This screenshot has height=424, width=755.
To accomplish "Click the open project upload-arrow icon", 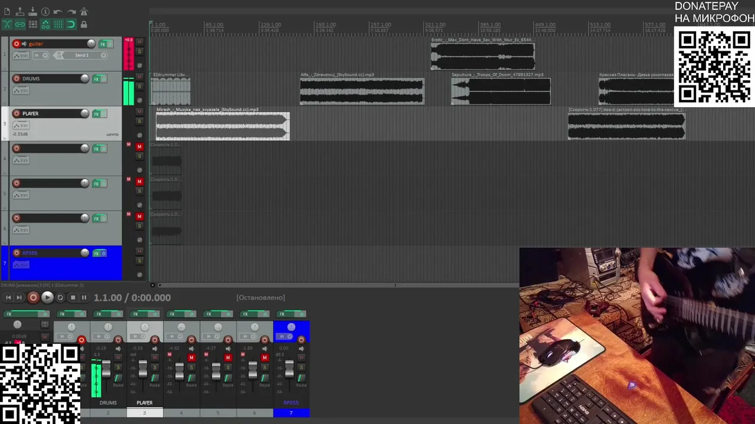I will [x=20, y=12].
